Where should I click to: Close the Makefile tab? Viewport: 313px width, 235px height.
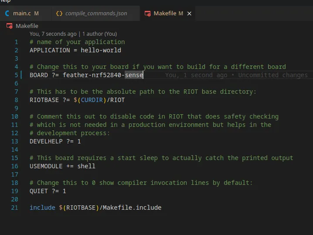coord(189,14)
